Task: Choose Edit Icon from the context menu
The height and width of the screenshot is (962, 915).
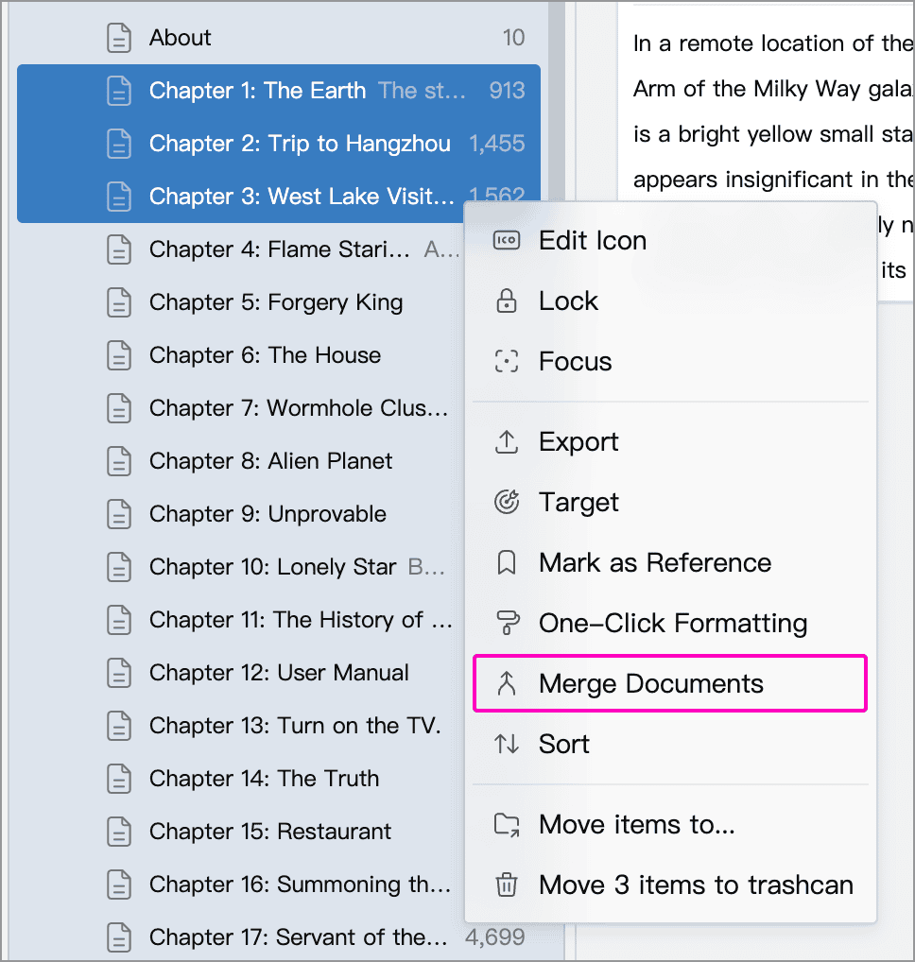Action: (670, 240)
